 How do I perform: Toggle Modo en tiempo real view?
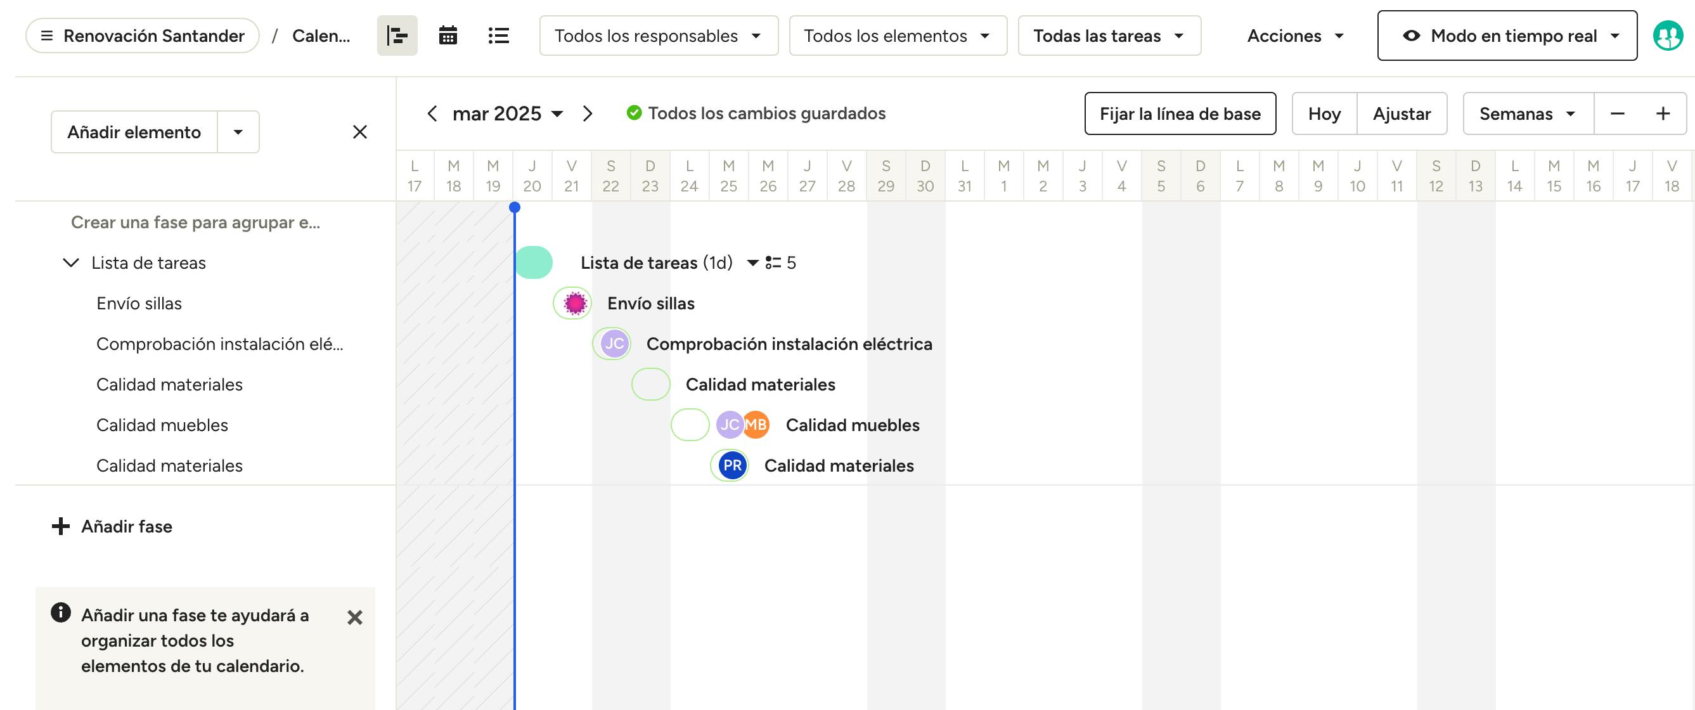[x=1506, y=35]
